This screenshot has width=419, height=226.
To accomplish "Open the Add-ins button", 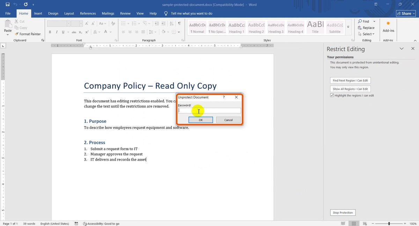I will coord(388,26).
